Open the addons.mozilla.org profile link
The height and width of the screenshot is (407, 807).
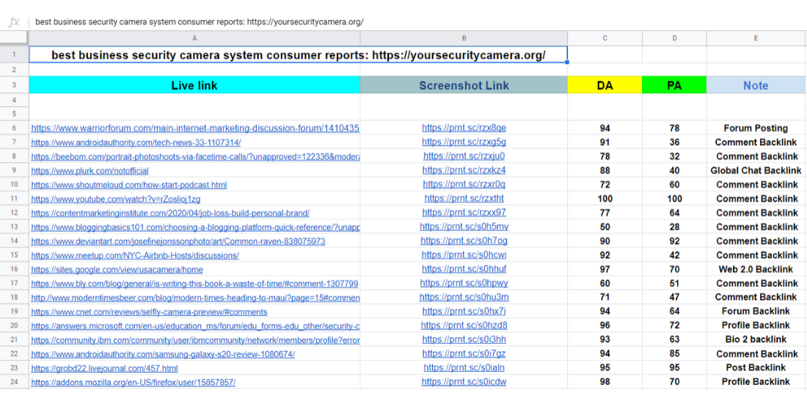(x=133, y=382)
